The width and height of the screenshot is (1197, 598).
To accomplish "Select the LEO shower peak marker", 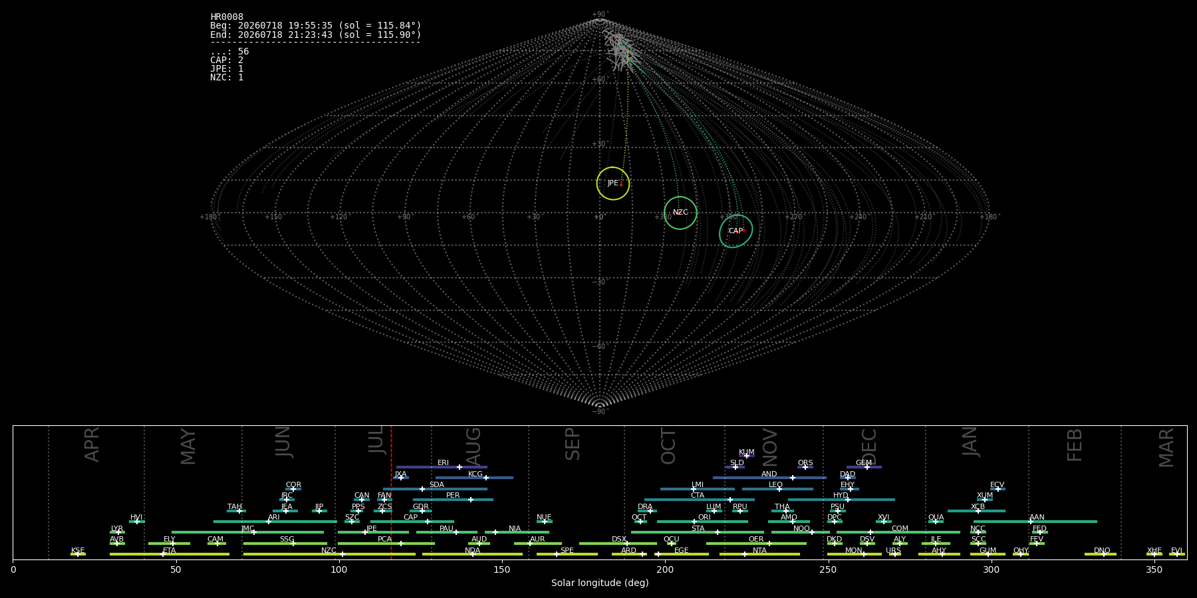I will [779, 489].
